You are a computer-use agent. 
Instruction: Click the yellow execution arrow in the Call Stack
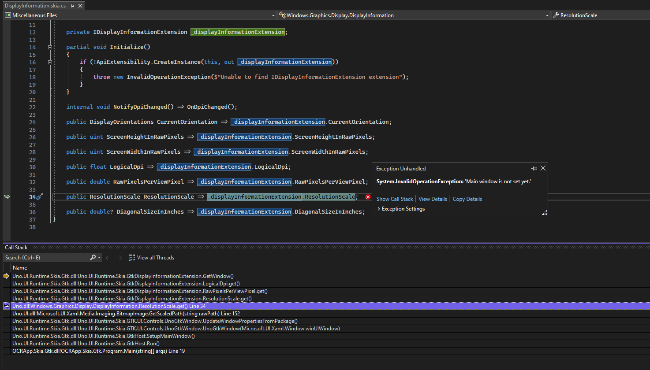[x=6, y=276]
